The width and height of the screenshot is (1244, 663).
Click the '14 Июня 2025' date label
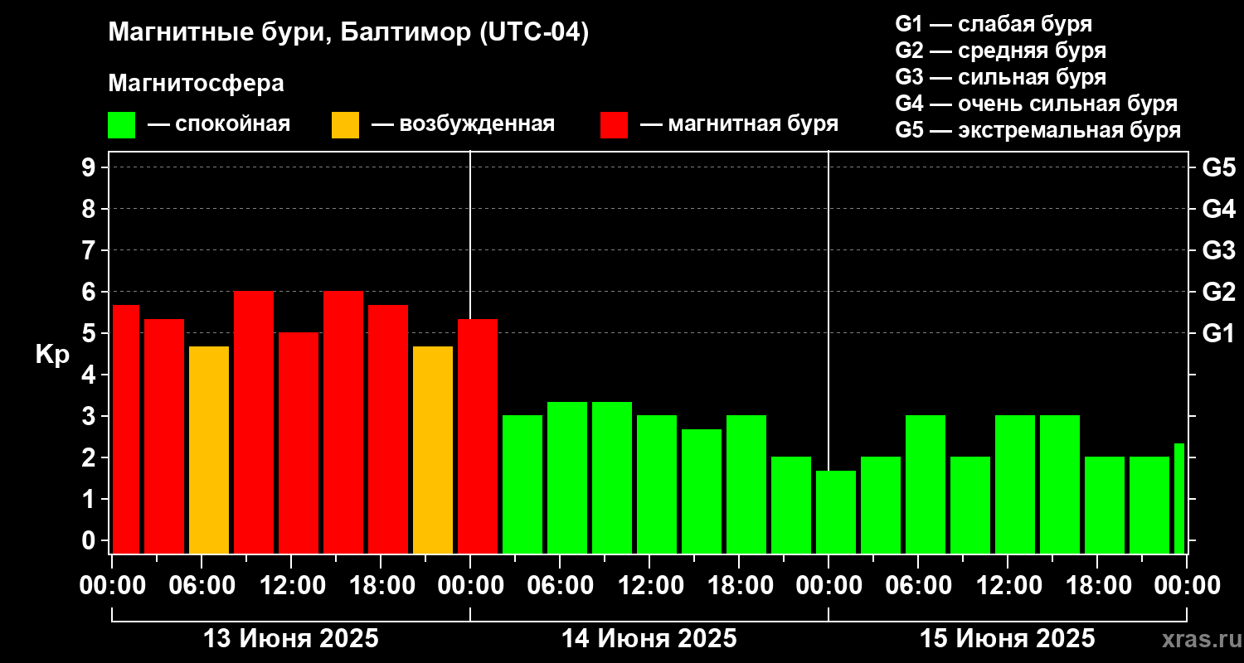pos(649,639)
